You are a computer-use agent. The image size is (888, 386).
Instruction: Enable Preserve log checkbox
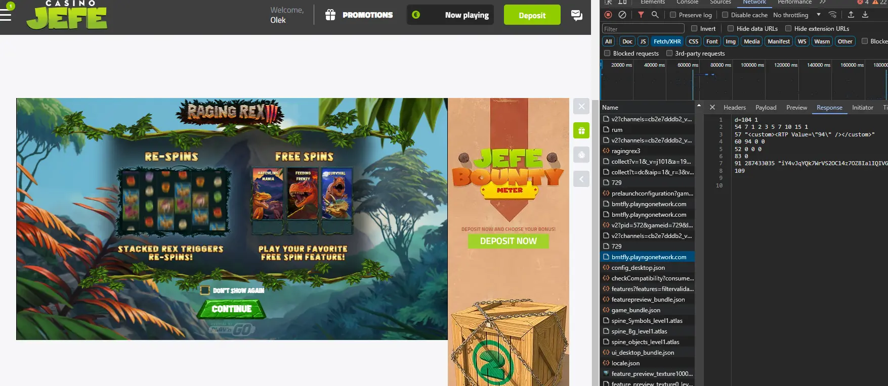[673, 15]
